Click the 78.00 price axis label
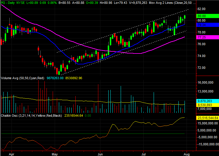This screenshot has width=219, height=156. point(201,32)
